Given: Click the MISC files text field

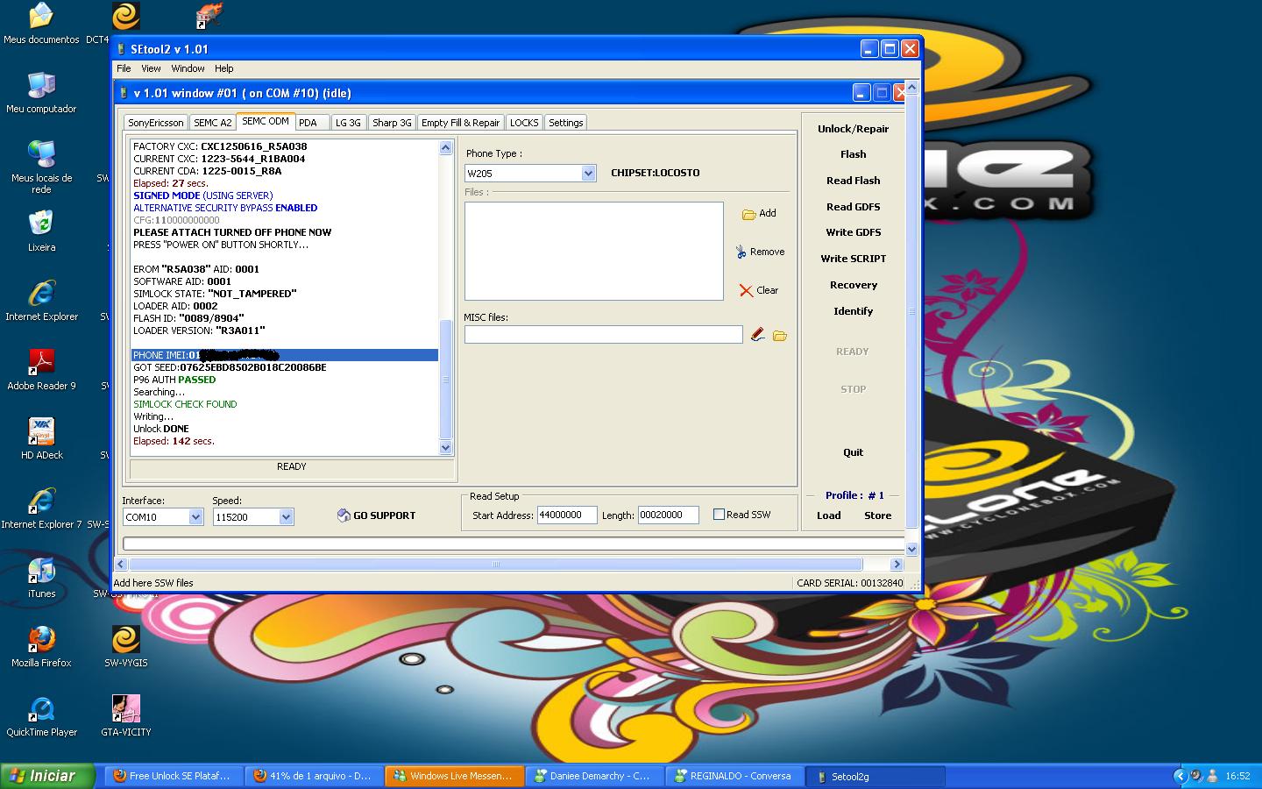Looking at the screenshot, I should pyautogui.click(x=604, y=334).
